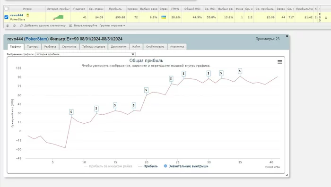Open the PokerStars link in panel title
Viewport: 331px width, 187px height.
click(x=36, y=39)
